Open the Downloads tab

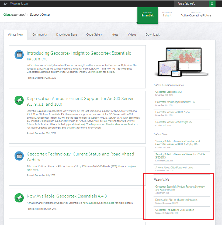153,35
